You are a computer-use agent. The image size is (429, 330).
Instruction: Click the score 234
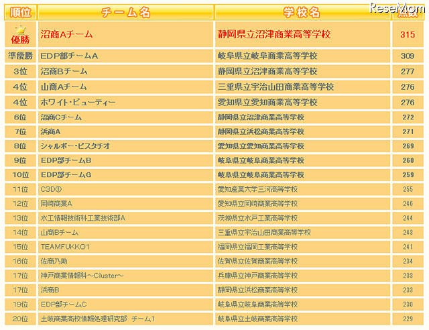408,262
